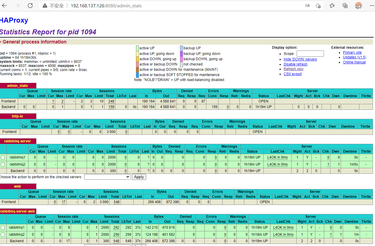The height and width of the screenshot is (246, 375).
Task: Open the Collections icon
Action: click(345, 6)
